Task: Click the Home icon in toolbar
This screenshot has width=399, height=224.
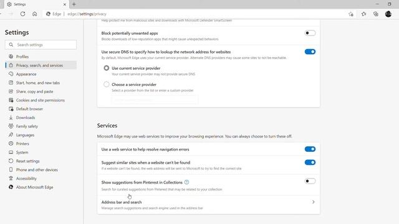Action: (x=35, y=14)
